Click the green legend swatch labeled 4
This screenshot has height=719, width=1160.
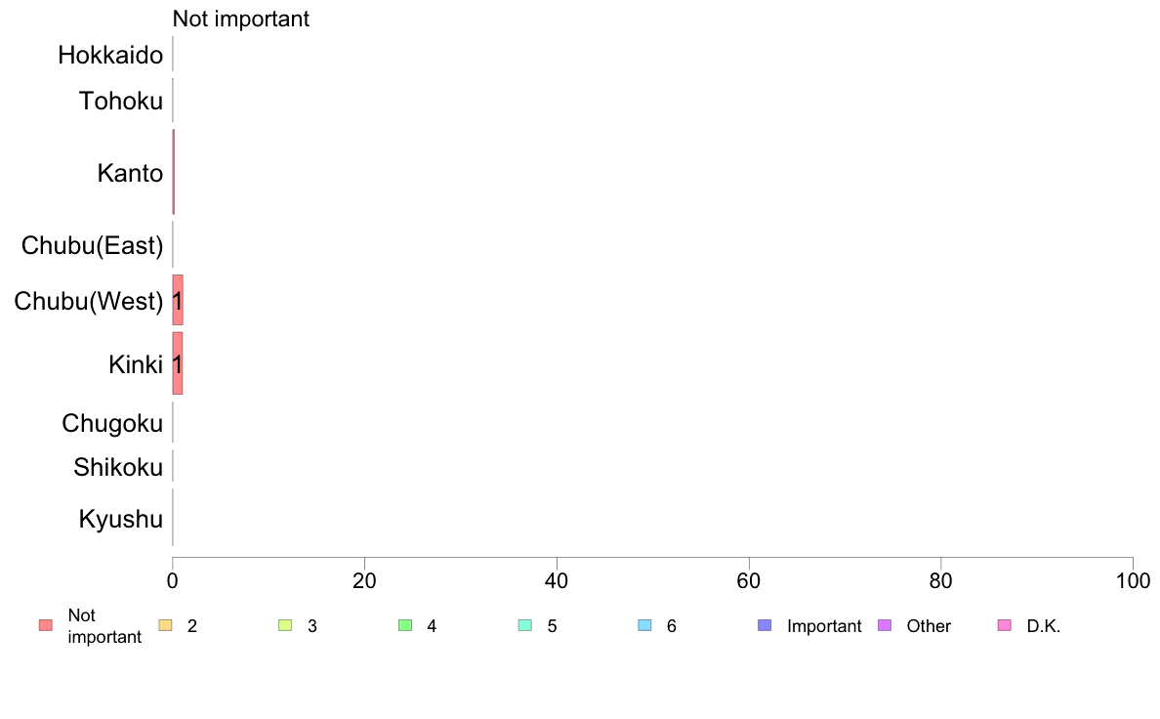[x=405, y=625]
